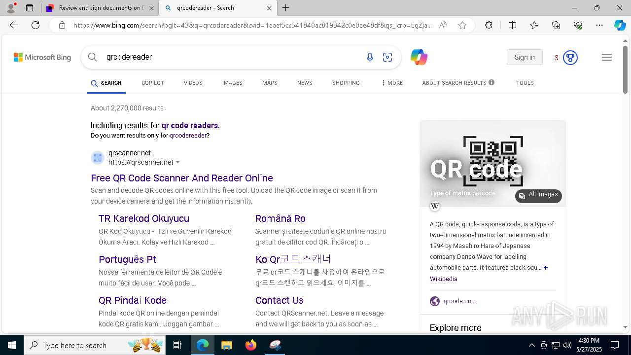Activate Read aloud icon in address bar

click(x=443, y=25)
